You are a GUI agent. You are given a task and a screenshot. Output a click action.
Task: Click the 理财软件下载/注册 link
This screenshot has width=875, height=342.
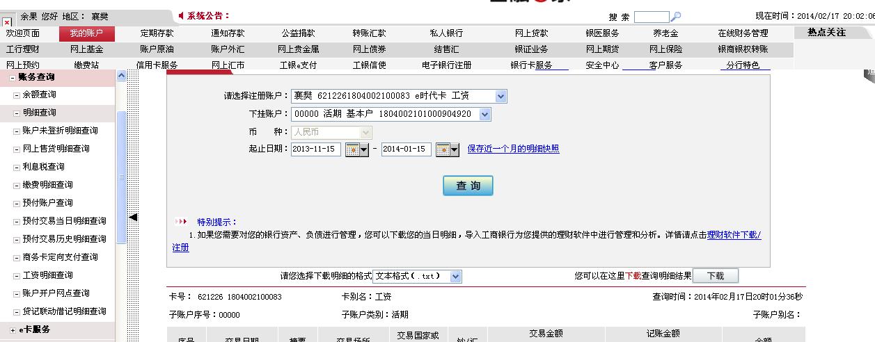pyautogui.click(x=734, y=235)
